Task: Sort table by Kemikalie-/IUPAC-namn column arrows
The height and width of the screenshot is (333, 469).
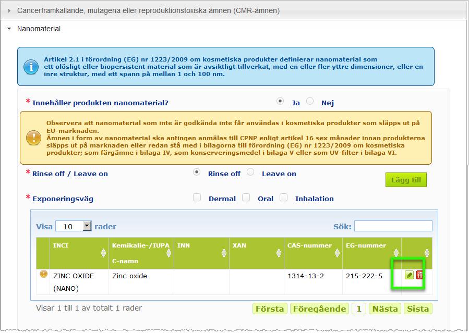Action: [x=169, y=253]
